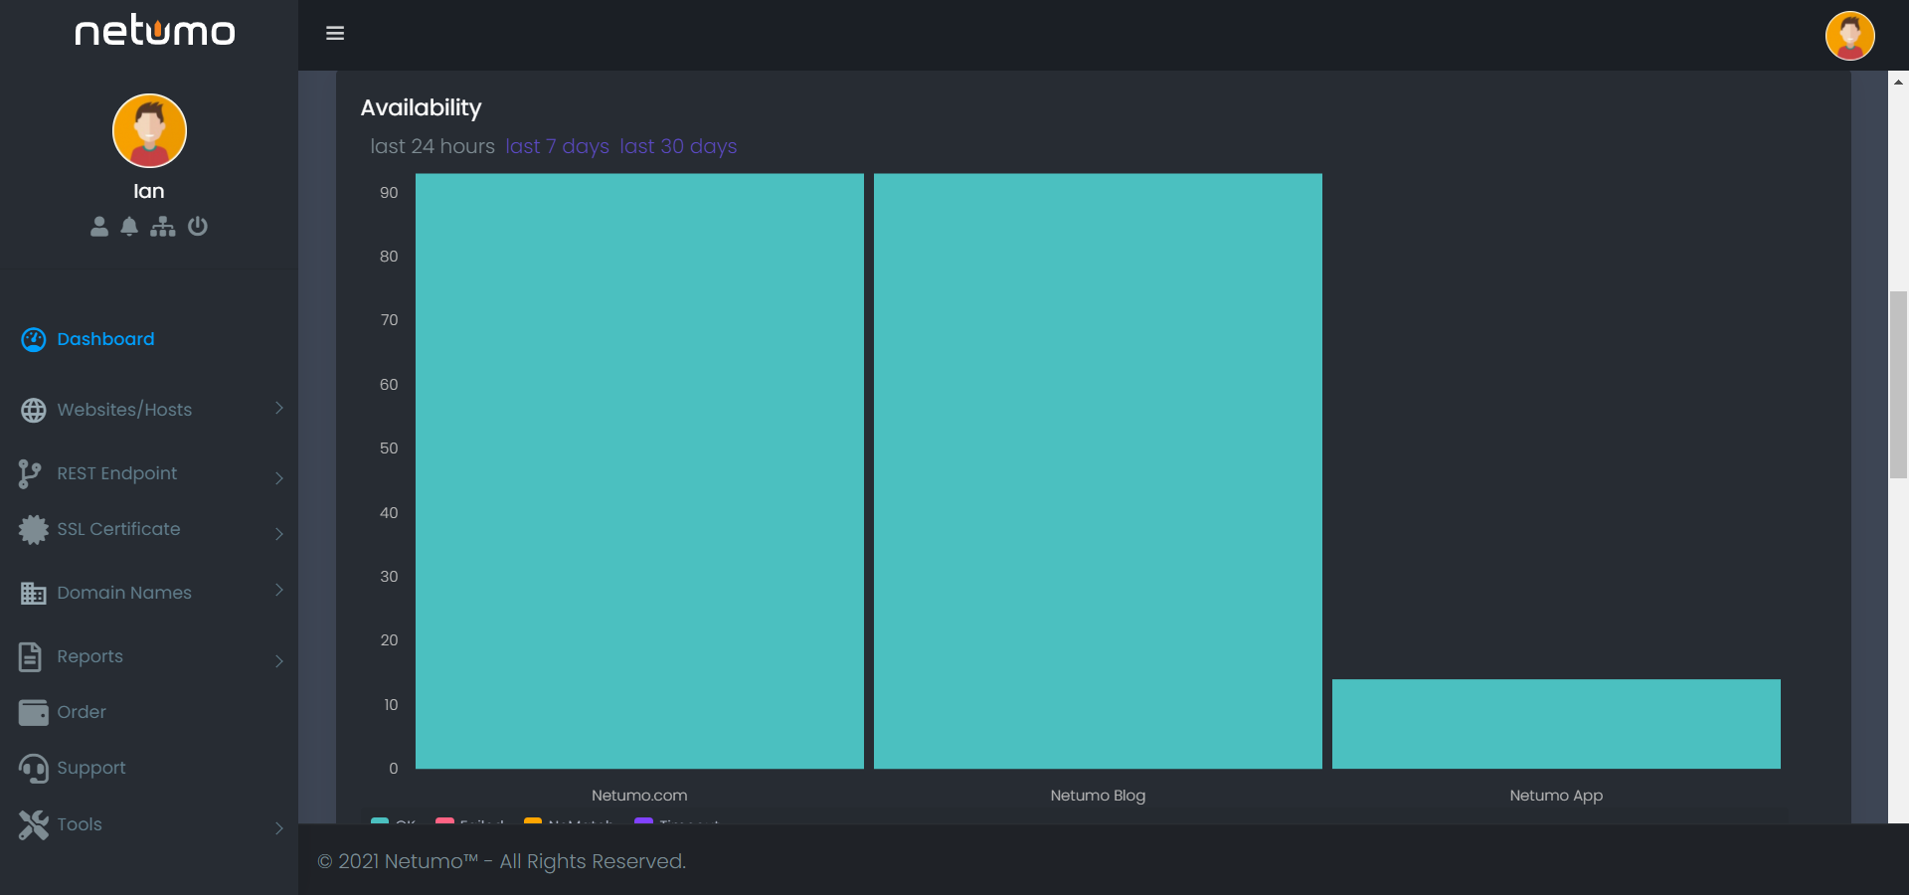
Task: Toggle the hamburger sidebar menu
Action: pyautogui.click(x=335, y=34)
